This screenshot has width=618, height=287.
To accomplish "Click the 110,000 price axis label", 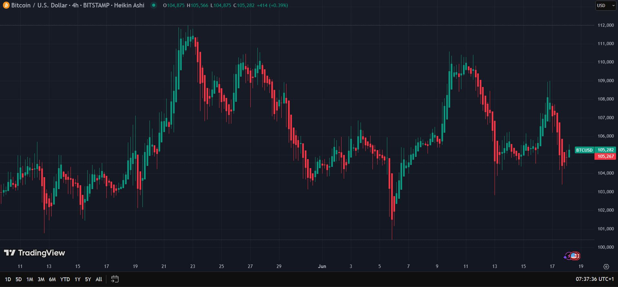I will 606,62.
